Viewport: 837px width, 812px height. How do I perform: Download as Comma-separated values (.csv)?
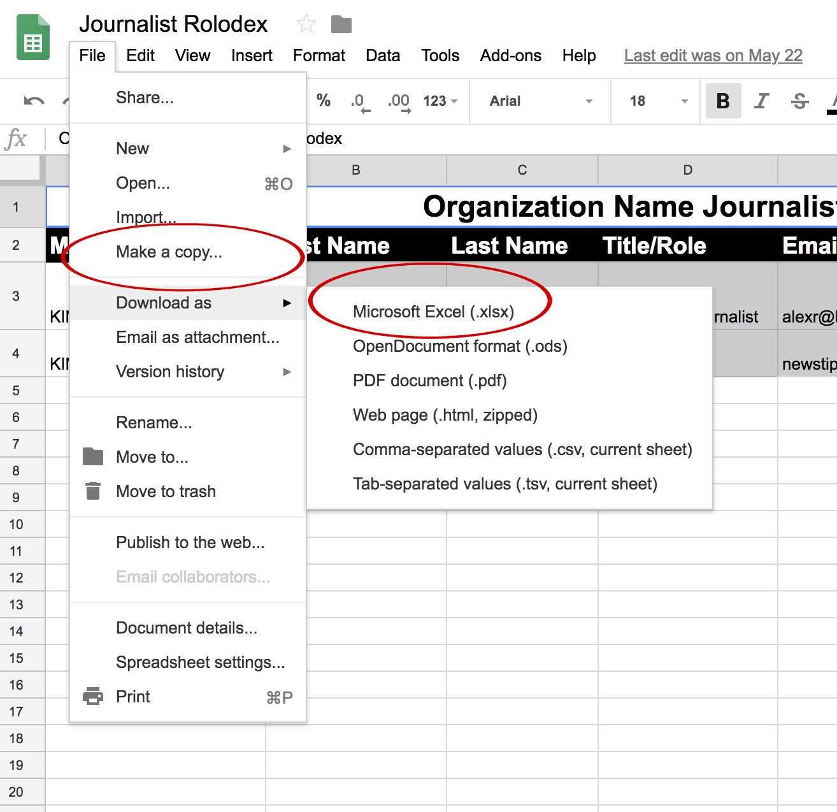coord(510,449)
